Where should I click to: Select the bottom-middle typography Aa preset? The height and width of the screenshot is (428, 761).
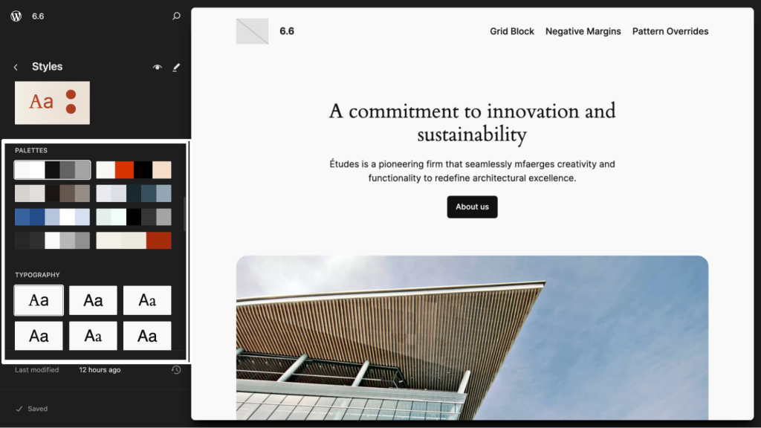pyautogui.click(x=93, y=336)
